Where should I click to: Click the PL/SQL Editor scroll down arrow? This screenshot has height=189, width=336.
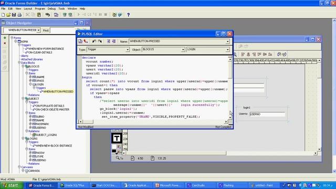(x=230, y=118)
